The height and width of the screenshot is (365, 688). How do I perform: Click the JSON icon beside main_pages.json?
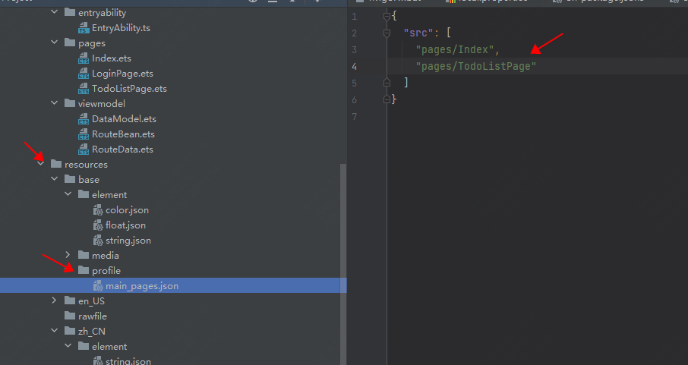tap(98, 286)
